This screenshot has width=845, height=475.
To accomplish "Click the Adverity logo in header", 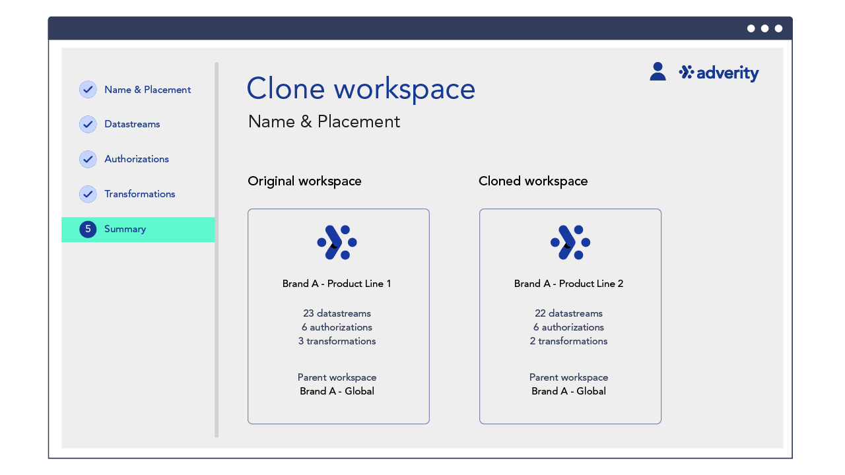I will point(719,73).
